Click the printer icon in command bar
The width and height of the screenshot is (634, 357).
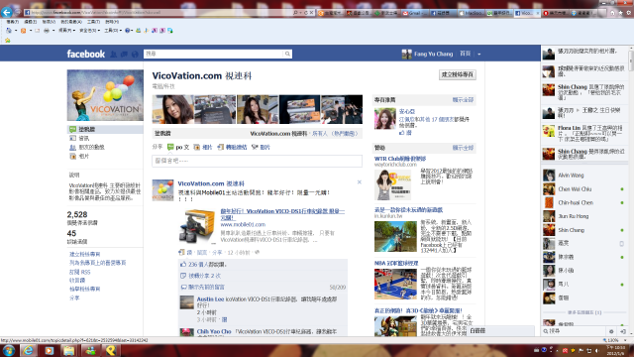pyautogui.click(x=47, y=31)
